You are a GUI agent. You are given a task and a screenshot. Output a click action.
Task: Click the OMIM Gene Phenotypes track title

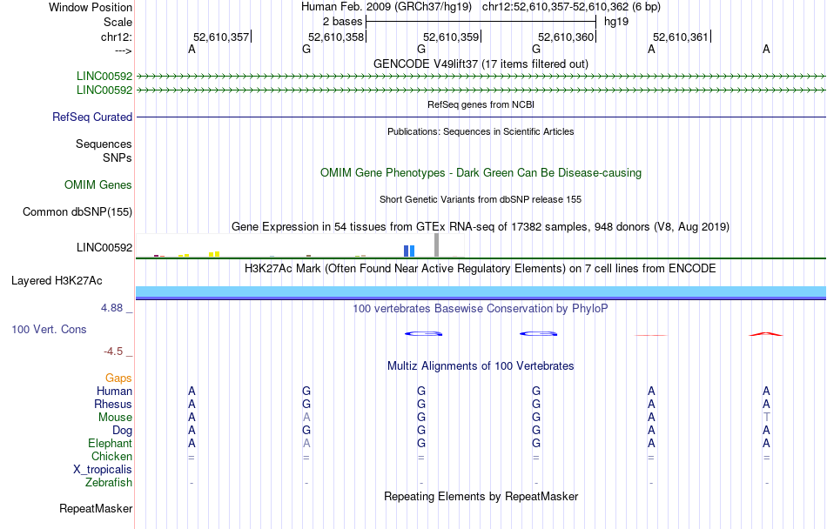point(481,173)
